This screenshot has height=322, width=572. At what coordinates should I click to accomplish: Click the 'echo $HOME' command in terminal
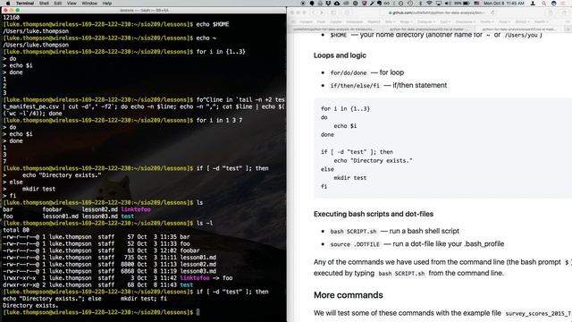(x=213, y=24)
